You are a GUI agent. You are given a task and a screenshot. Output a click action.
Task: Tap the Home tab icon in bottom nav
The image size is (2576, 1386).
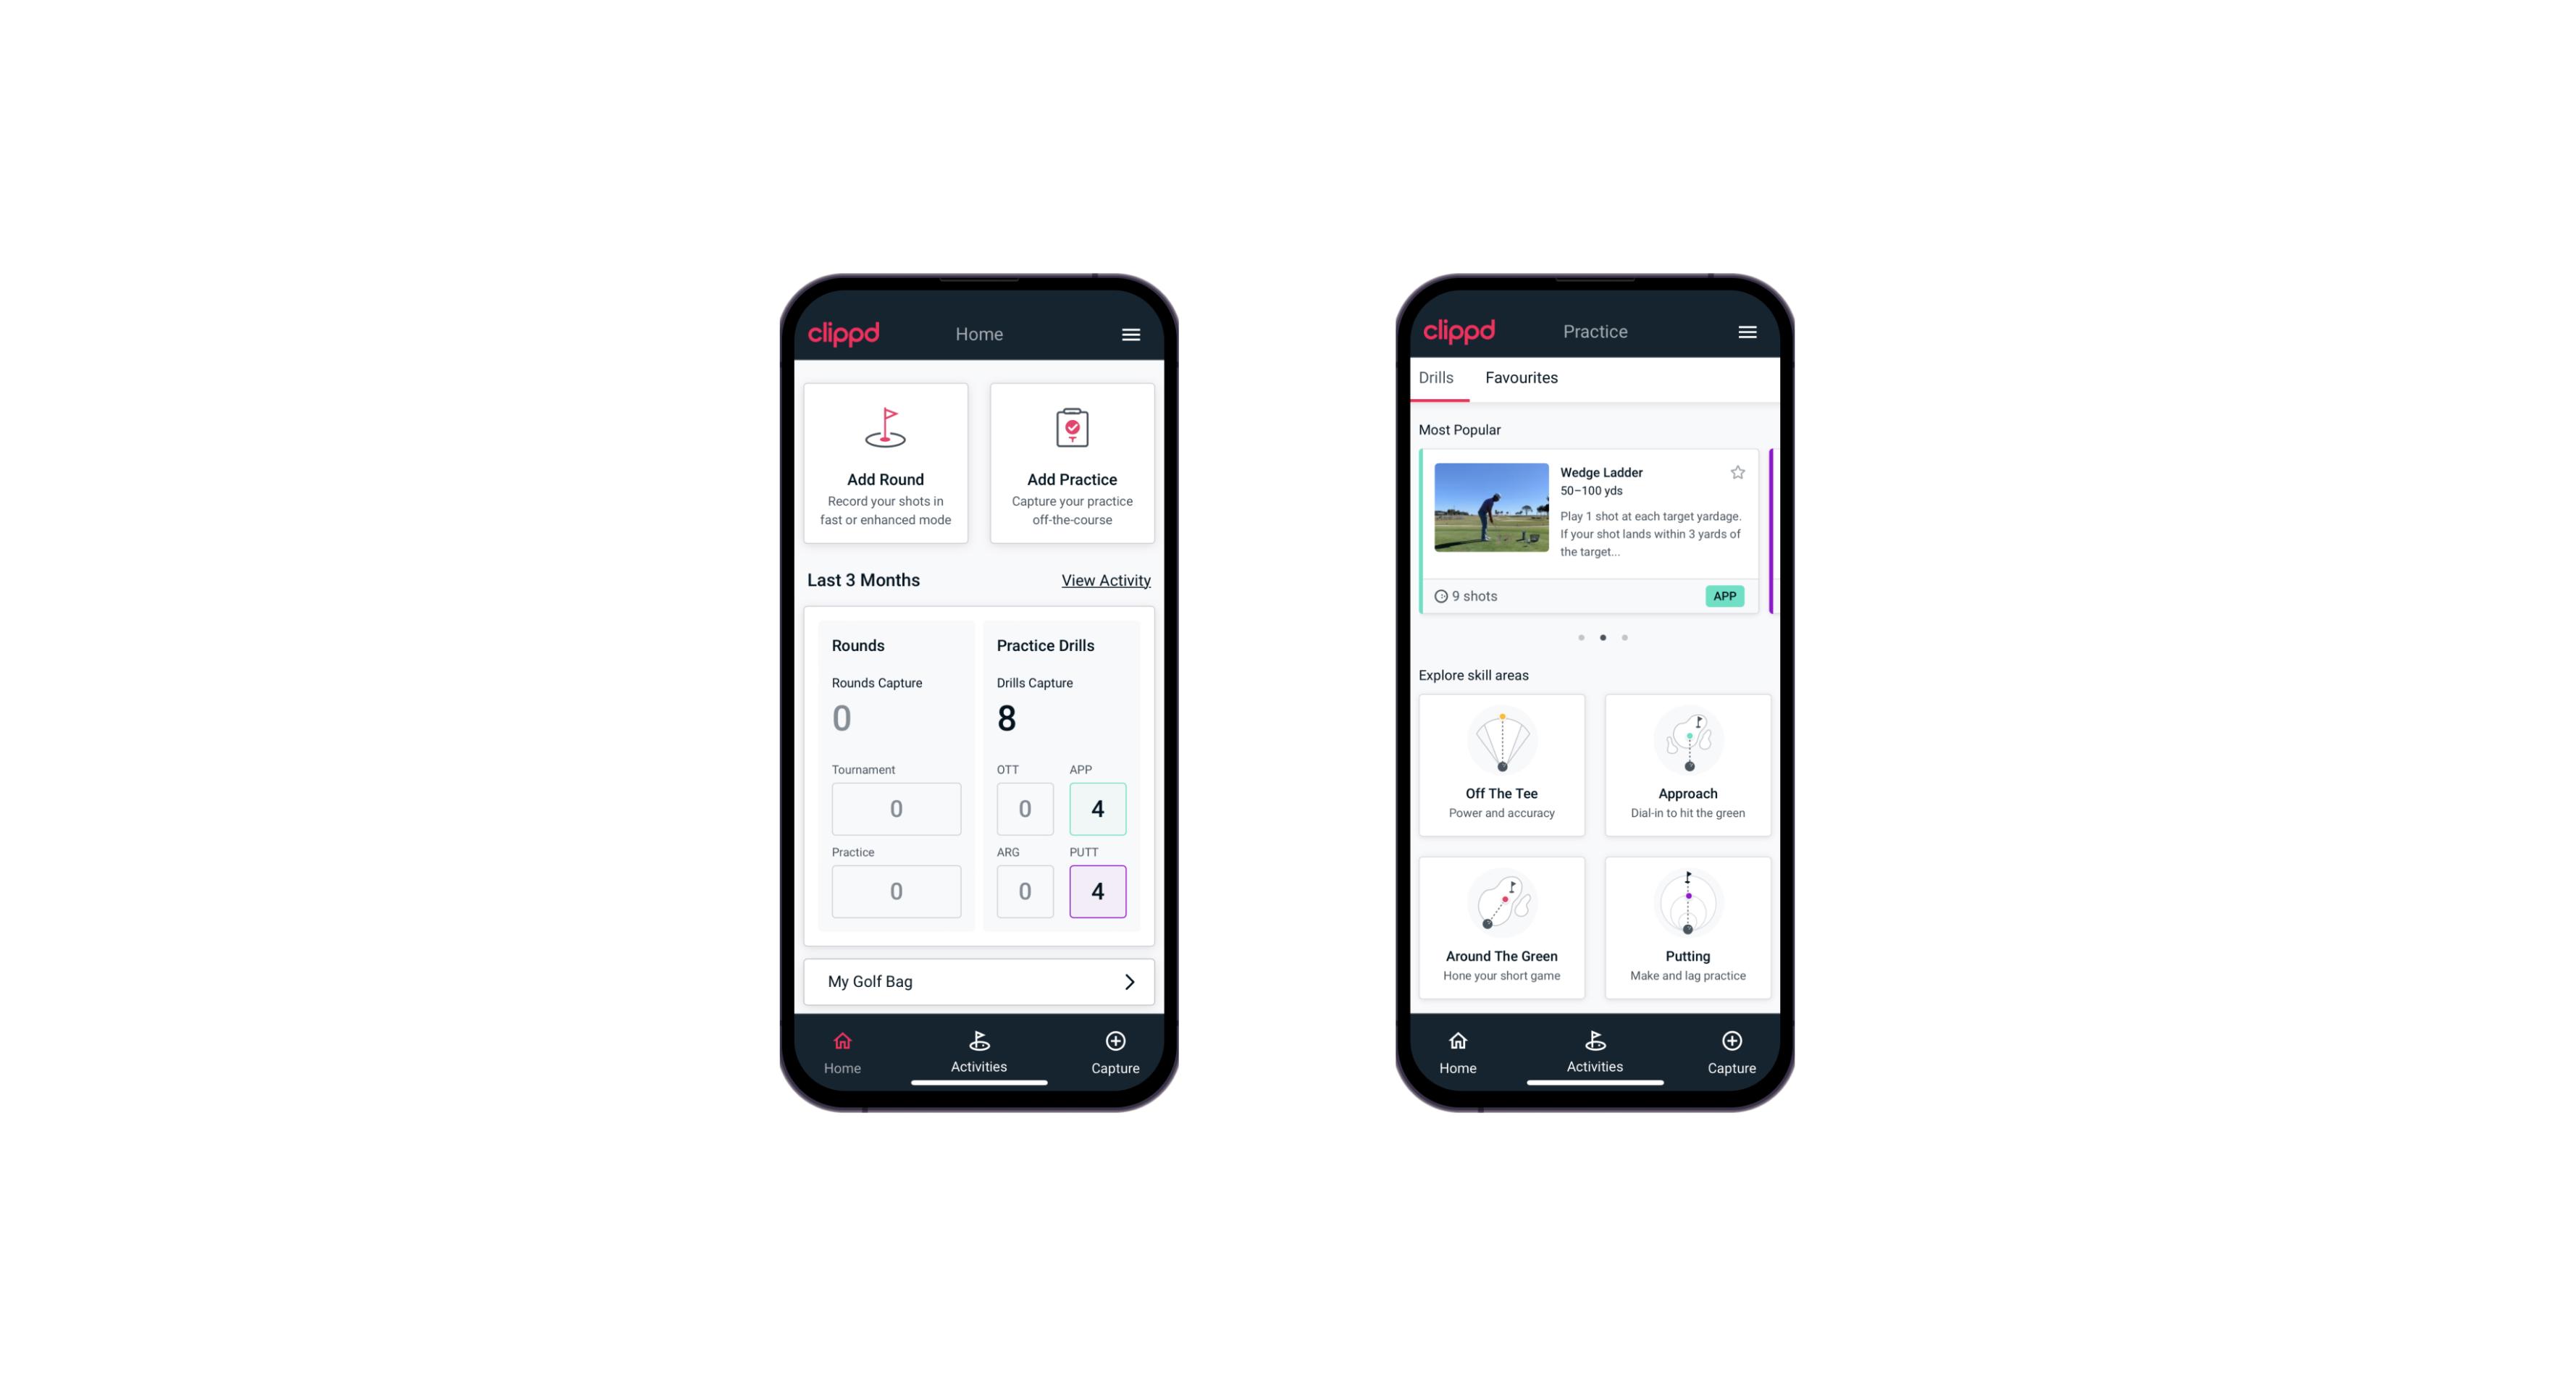click(x=843, y=1043)
